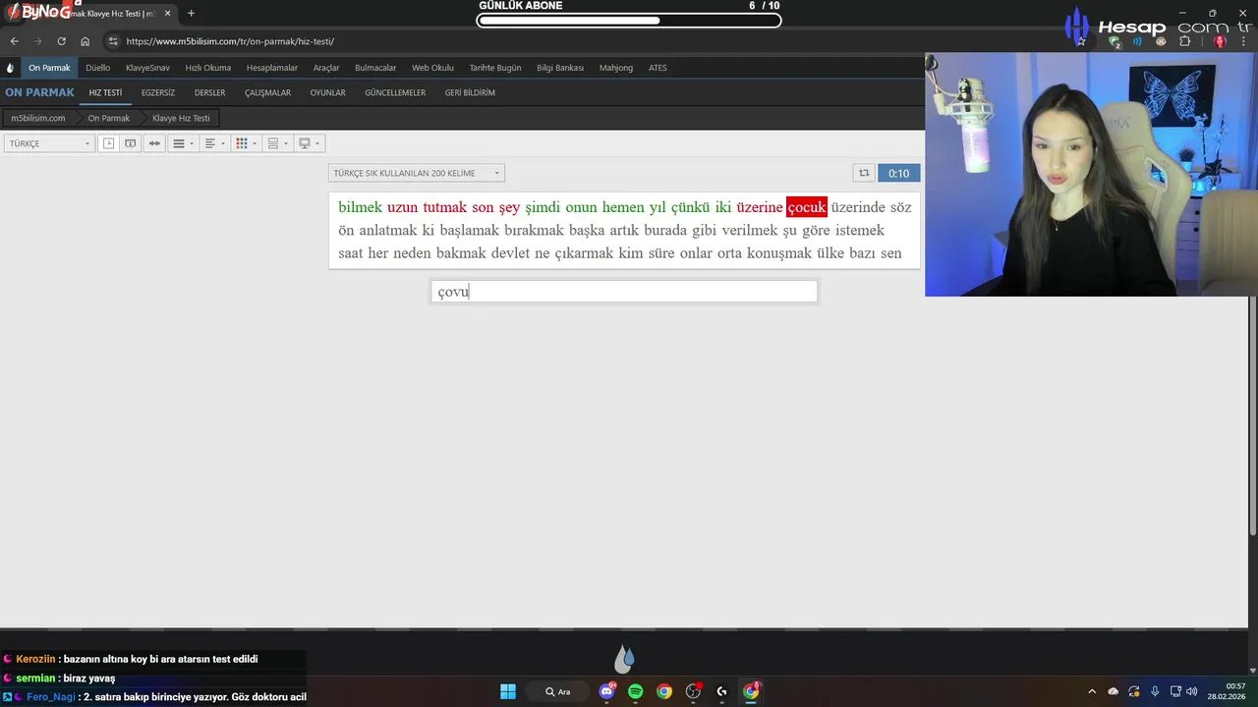The width and height of the screenshot is (1258, 707).
Task: Open the browser home page icon
Action: 86,41
